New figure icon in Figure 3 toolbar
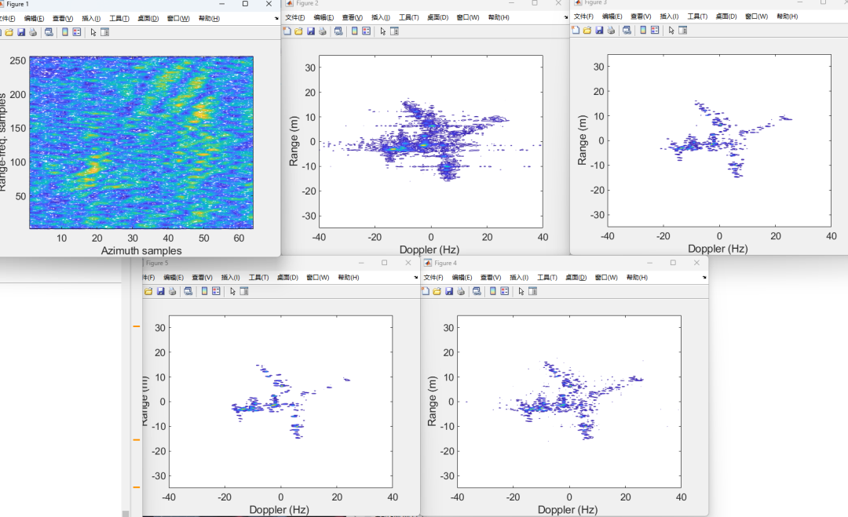Viewport: 848px width, 517px height. pos(576,31)
